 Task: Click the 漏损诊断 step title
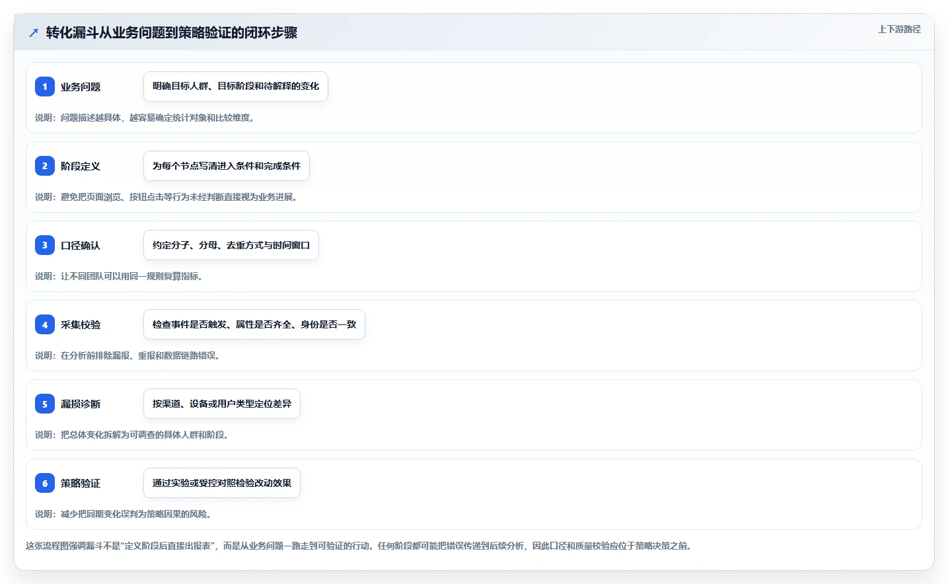pos(81,404)
